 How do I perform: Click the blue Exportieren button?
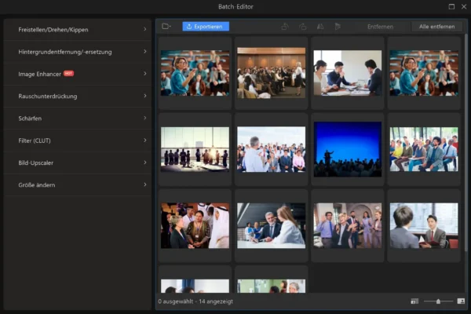coord(206,27)
